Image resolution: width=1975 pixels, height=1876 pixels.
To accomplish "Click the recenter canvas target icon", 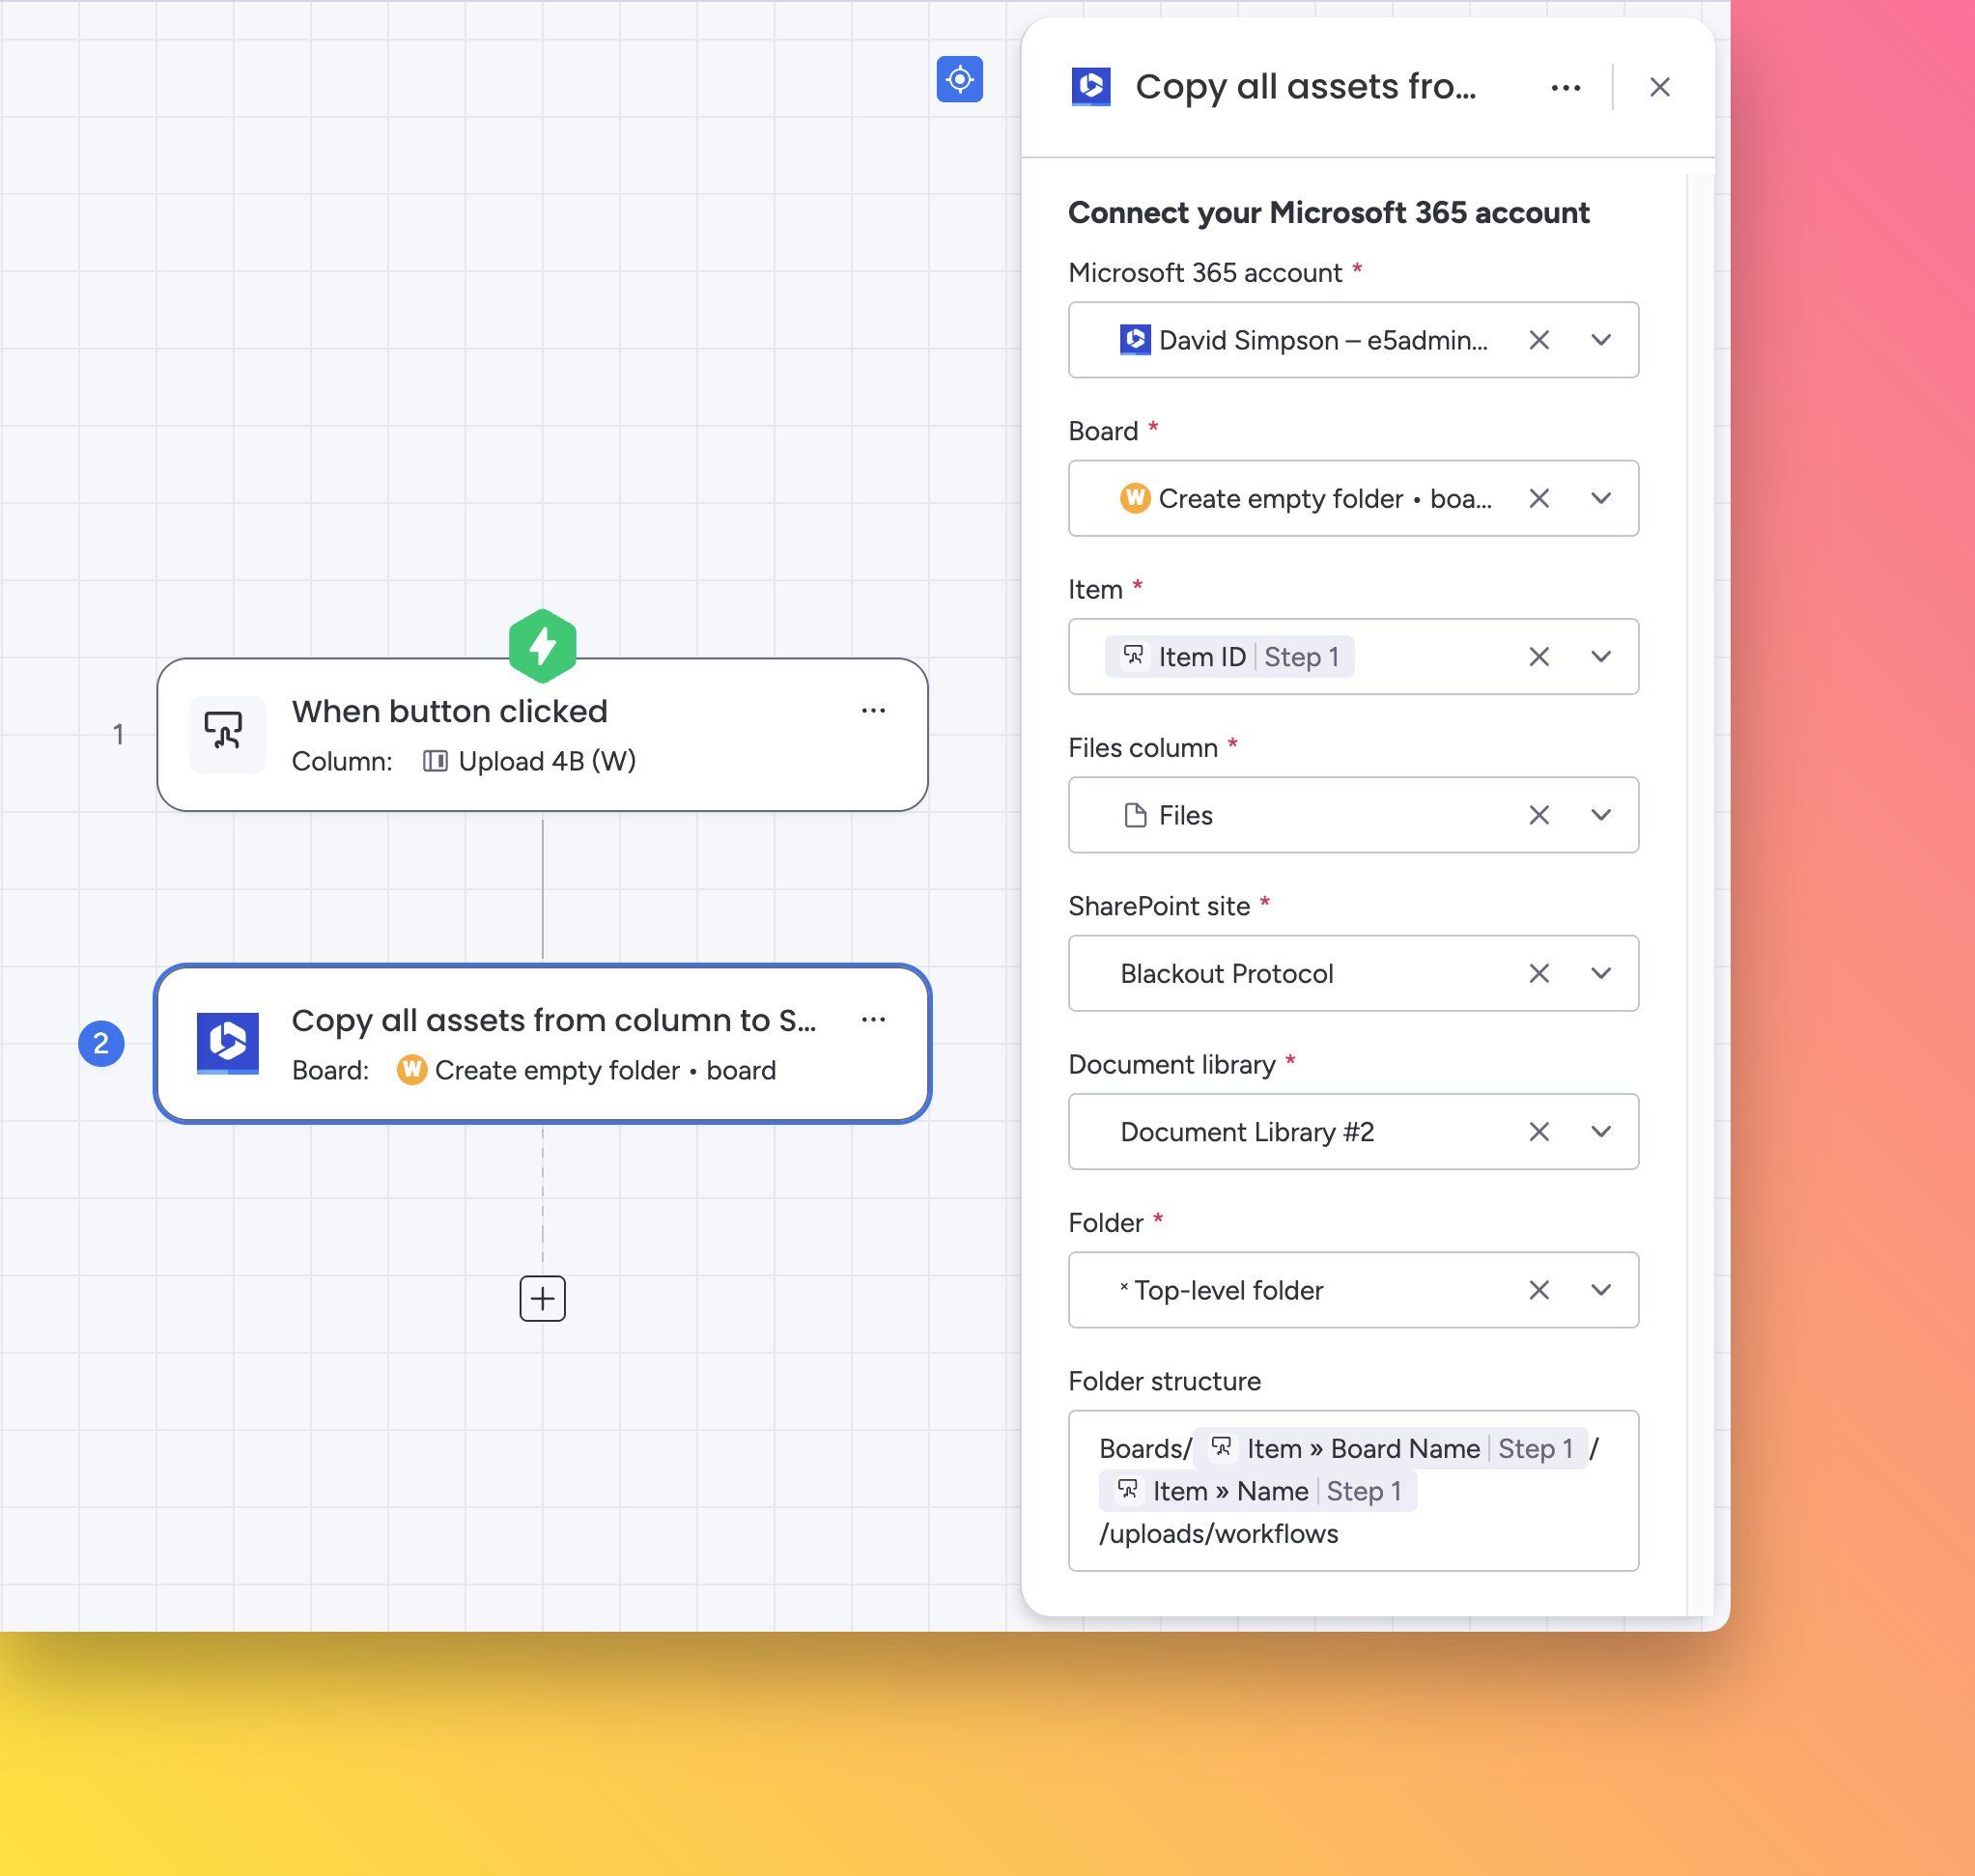I will click(959, 79).
